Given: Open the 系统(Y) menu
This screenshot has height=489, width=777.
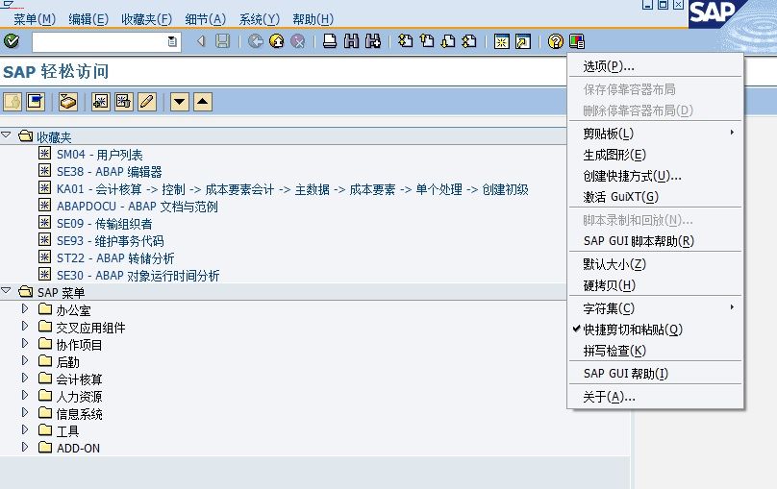Looking at the screenshot, I should (x=260, y=19).
